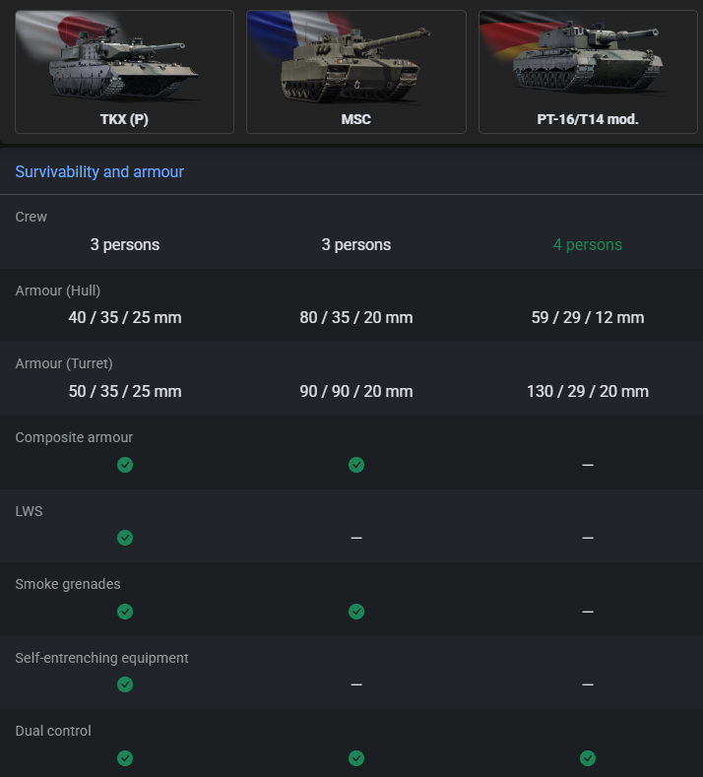Click PT-16/T14 self-entrenching equipment dash
This screenshot has width=703, height=777.
pyautogui.click(x=588, y=684)
